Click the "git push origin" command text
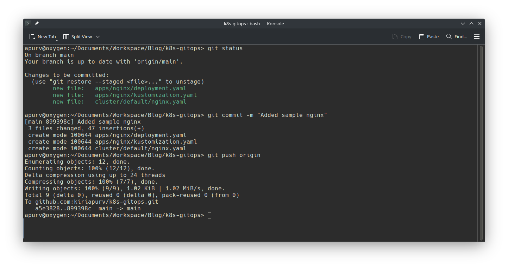Screen dimensions: 508x269 234,155
